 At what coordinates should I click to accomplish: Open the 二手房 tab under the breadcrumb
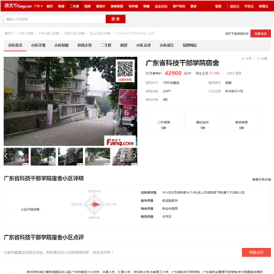tap(106, 46)
